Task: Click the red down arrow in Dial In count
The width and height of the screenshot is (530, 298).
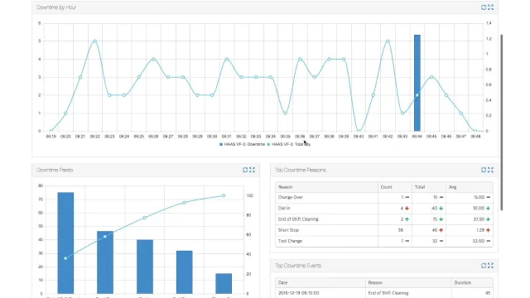Action: (407, 209)
